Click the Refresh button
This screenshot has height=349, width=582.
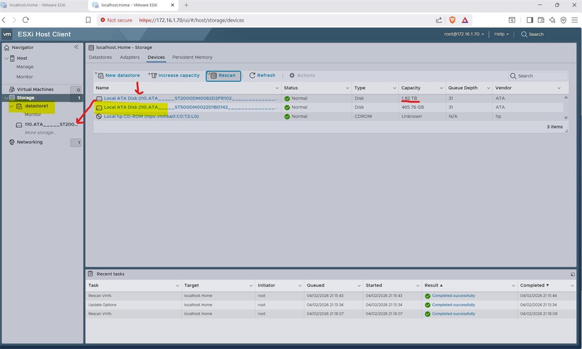click(x=262, y=75)
